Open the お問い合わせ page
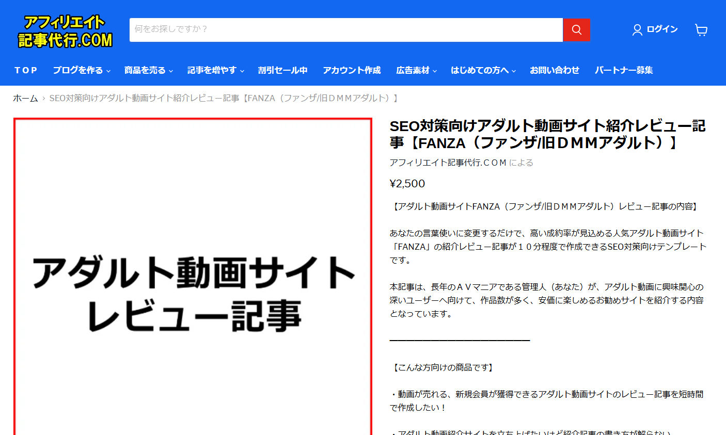726x435 pixels. 554,70
